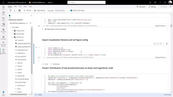
Task: Pin the NG_NYCTaxi_Lakehouse
Action: (x=27, y=23)
